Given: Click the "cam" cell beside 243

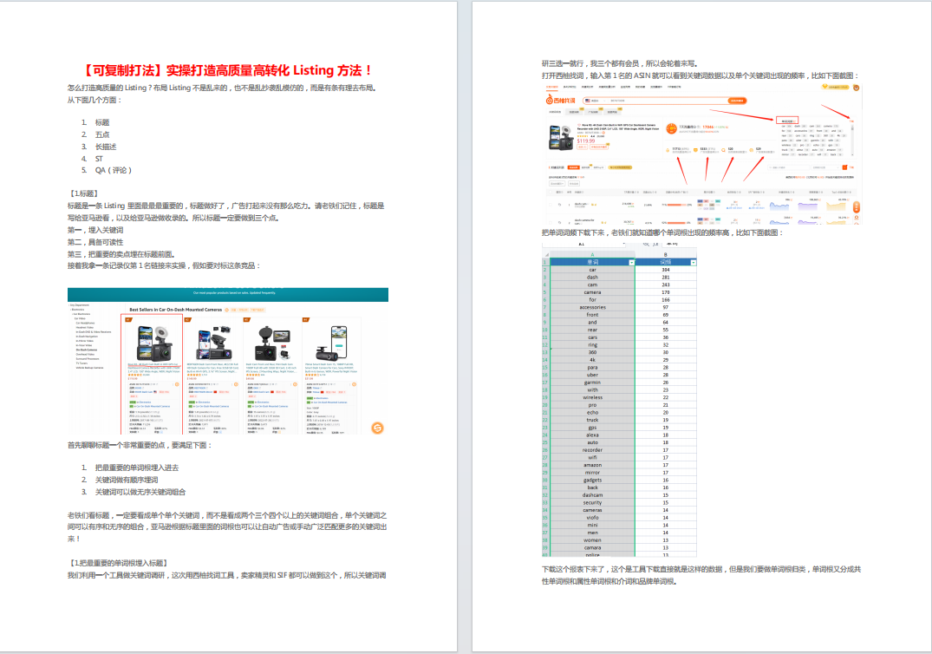Looking at the screenshot, I should (x=593, y=284).
